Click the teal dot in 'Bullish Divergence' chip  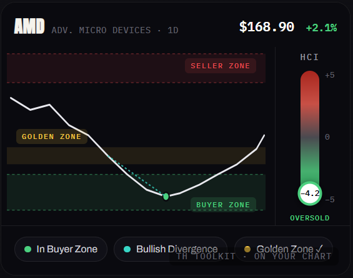click(127, 249)
